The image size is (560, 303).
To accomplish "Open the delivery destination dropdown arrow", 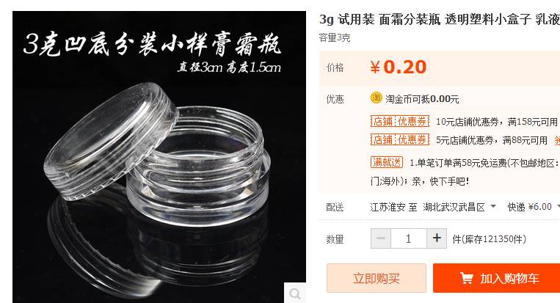I will (x=493, y=206).
